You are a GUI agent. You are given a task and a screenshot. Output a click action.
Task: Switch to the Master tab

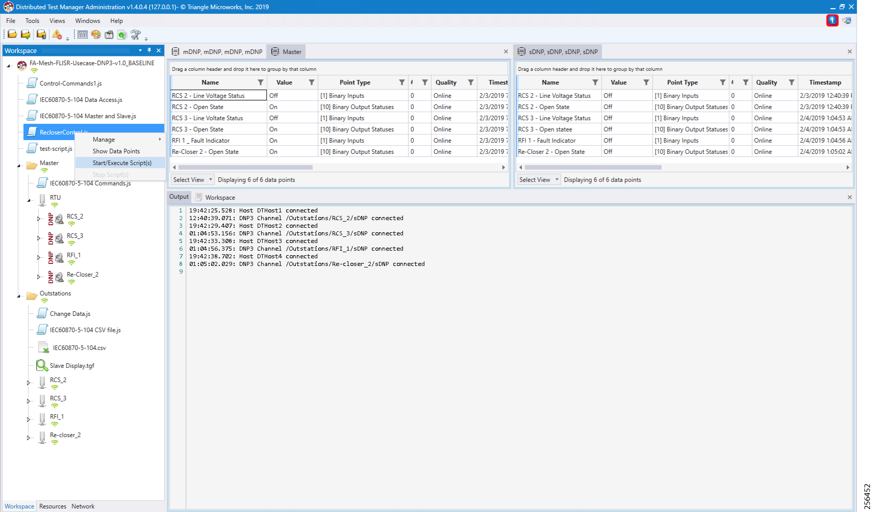[x=286, y=52]
